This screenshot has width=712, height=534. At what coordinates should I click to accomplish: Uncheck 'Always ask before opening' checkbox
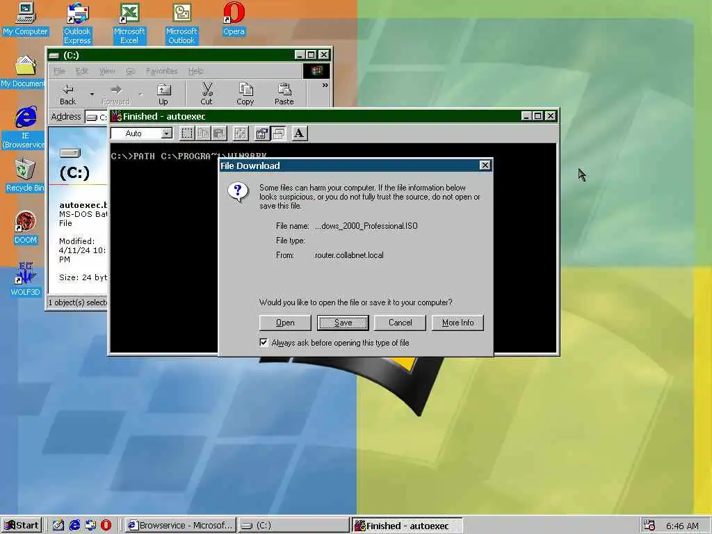(264, 342)
